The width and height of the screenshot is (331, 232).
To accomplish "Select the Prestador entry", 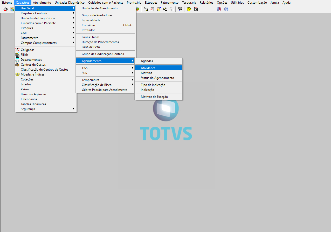I will click(105, 30).
